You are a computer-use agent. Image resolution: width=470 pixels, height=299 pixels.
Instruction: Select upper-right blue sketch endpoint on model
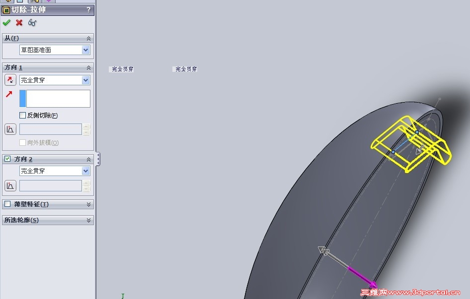(x=417, y=132)
